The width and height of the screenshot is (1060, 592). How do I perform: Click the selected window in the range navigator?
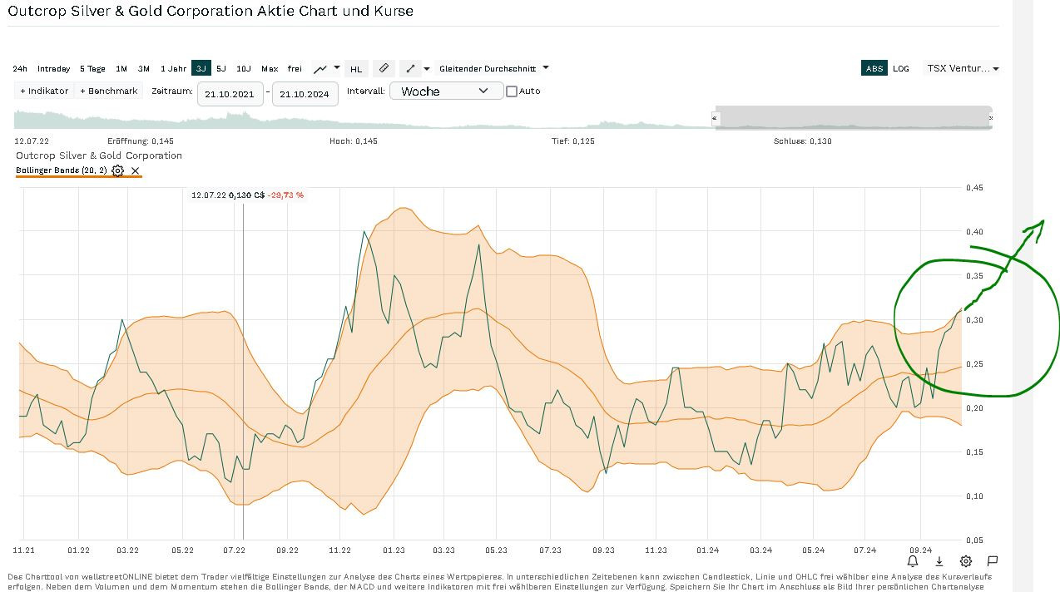(x=853, y=117)
